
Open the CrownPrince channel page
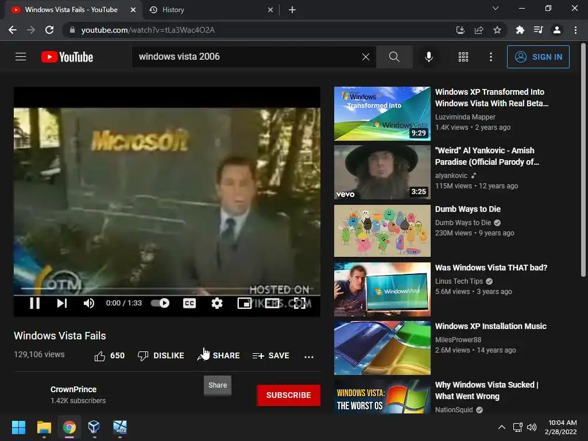coord(73,389)
